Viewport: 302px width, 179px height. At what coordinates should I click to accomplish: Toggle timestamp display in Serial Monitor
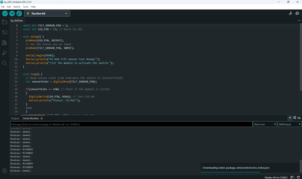(x=295, y=118)
